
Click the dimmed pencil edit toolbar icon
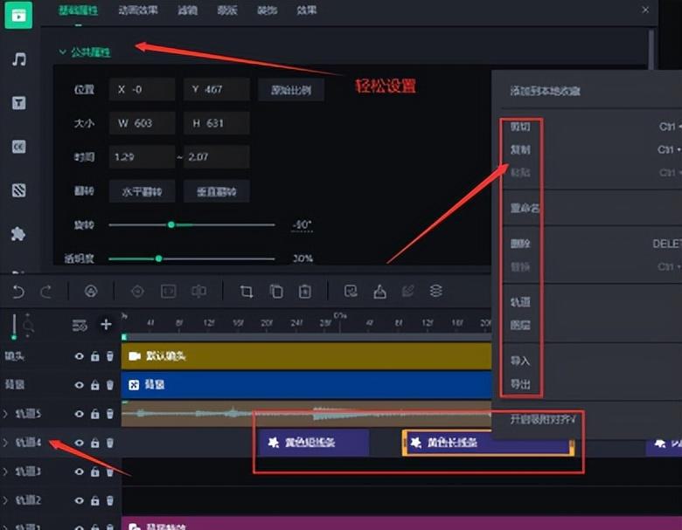408,291
